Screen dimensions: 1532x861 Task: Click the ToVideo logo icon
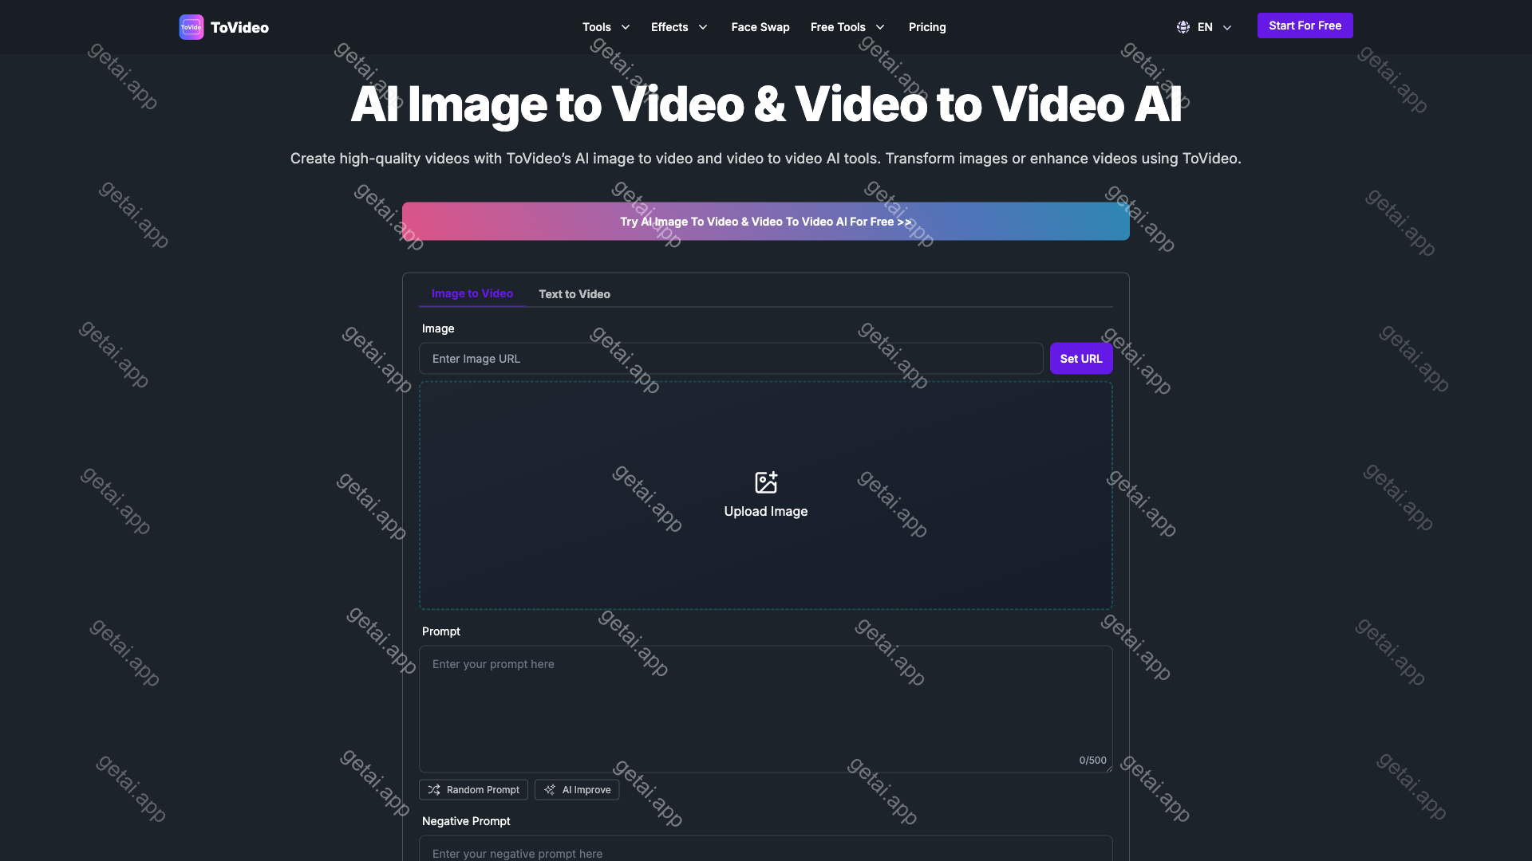tap(191, 27)
